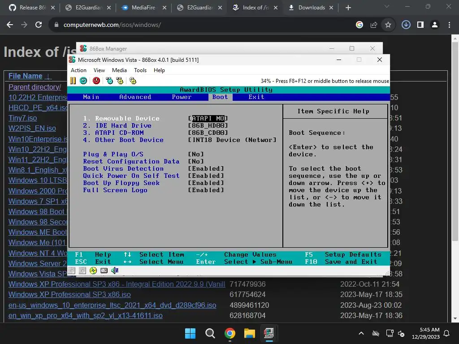Click the CD-ROM disc status icon
The height and width of the screenshot is (344, 459).
(93, 271)
